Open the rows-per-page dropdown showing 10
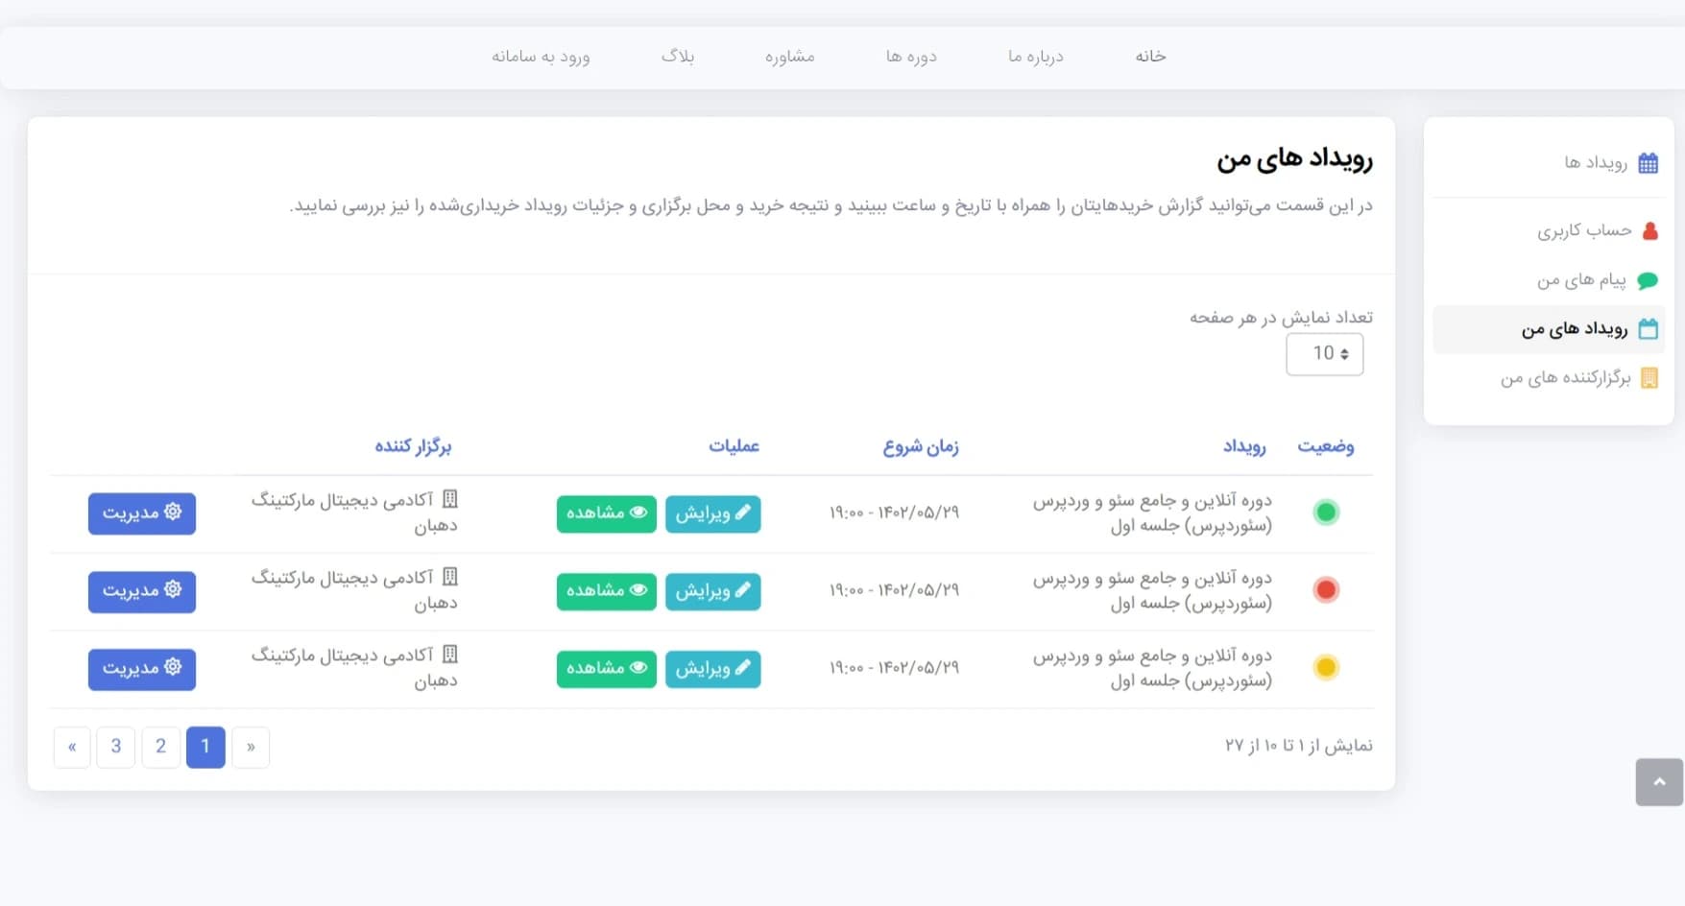The height and width of the screenshot is (906, 1685). (1324, 354)
